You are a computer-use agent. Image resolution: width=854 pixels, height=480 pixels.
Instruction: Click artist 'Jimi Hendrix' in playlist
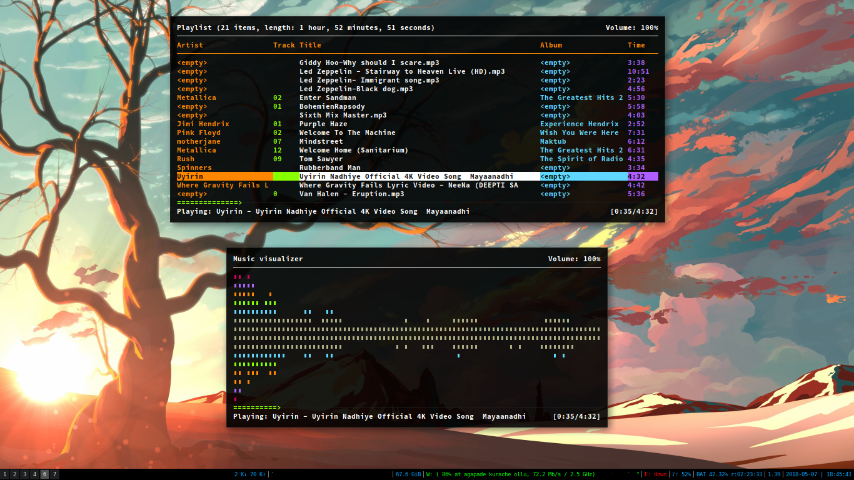pos(203,124)
